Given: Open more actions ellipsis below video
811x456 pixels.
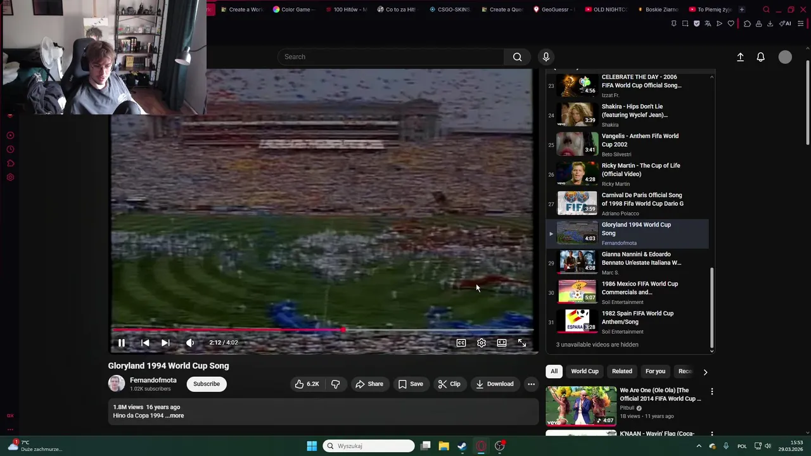Looking at the screenshot, I should tap(531, 384).
